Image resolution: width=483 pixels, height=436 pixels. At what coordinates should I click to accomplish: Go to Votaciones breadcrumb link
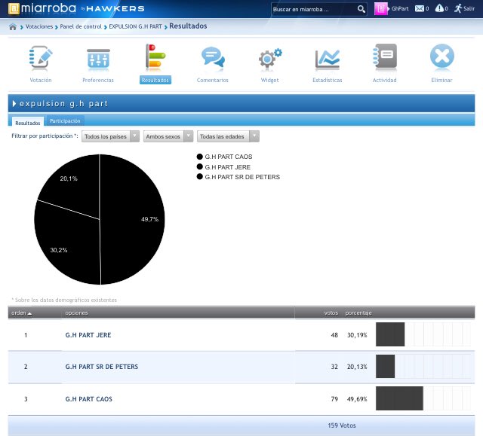point(39,26)
